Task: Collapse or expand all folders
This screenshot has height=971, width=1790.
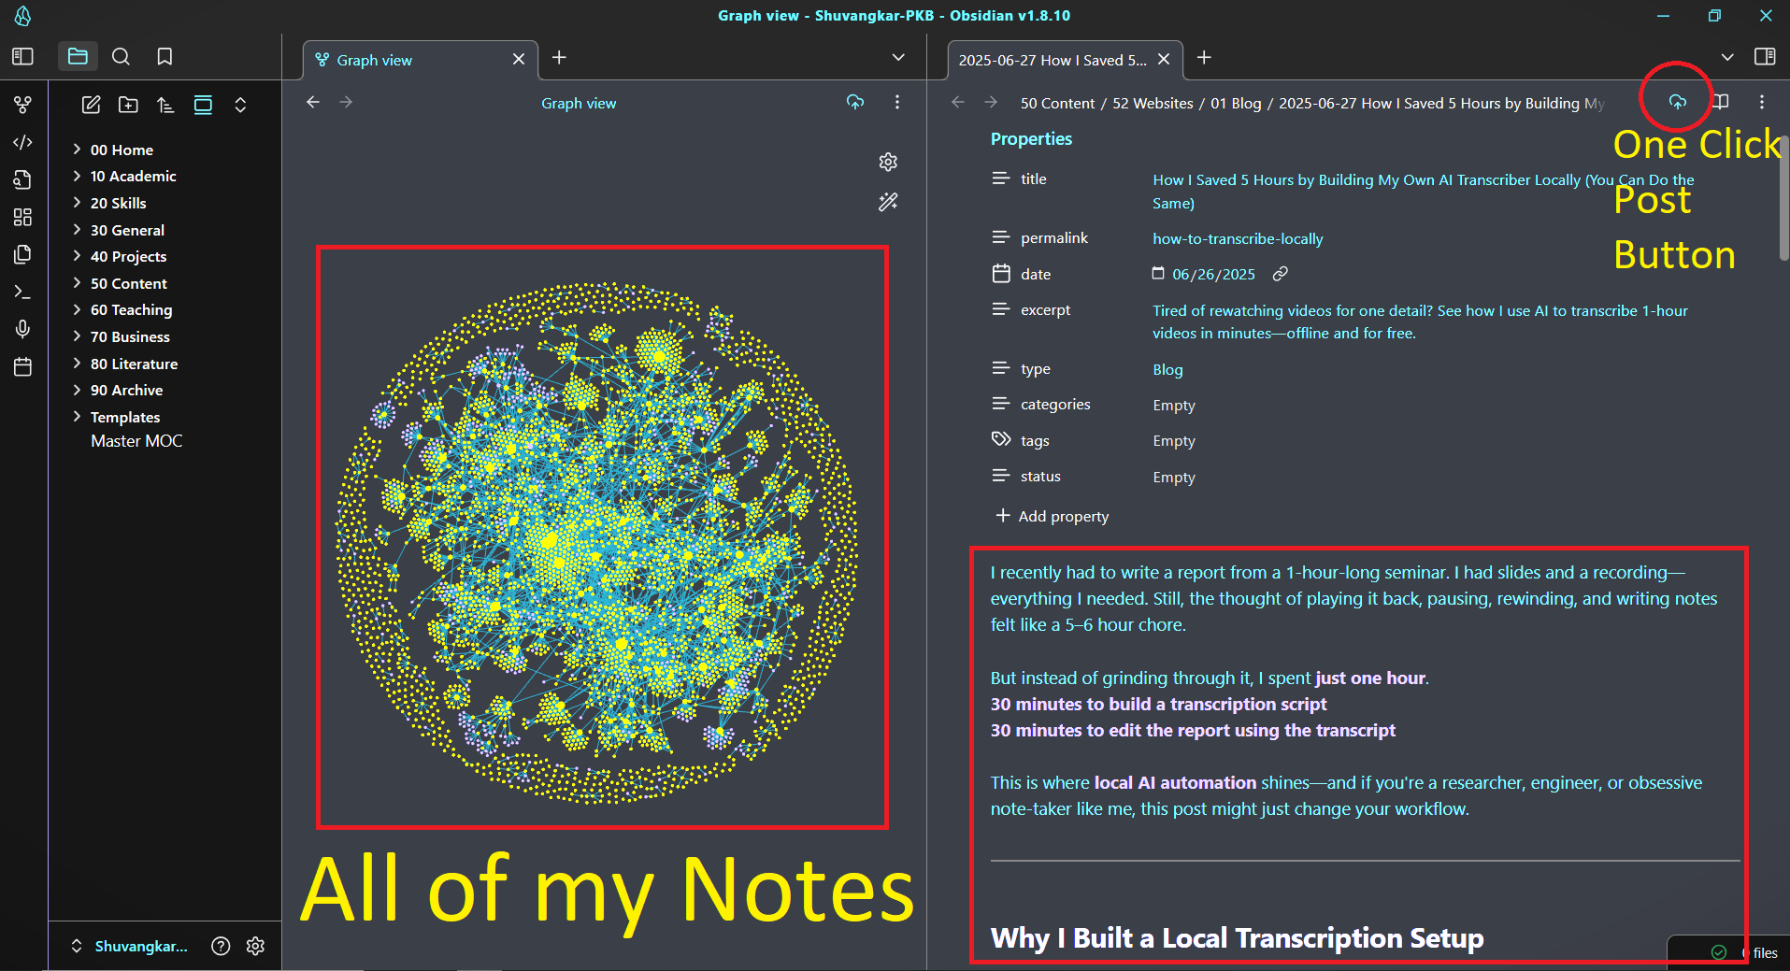Action: 240,105
